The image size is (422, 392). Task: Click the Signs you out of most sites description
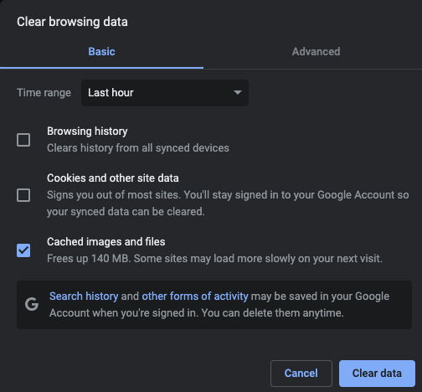(228, 204)
